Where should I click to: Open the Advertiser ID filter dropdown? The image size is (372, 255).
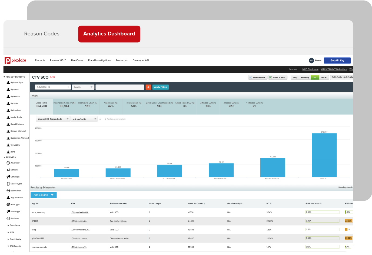click(53, 87)
